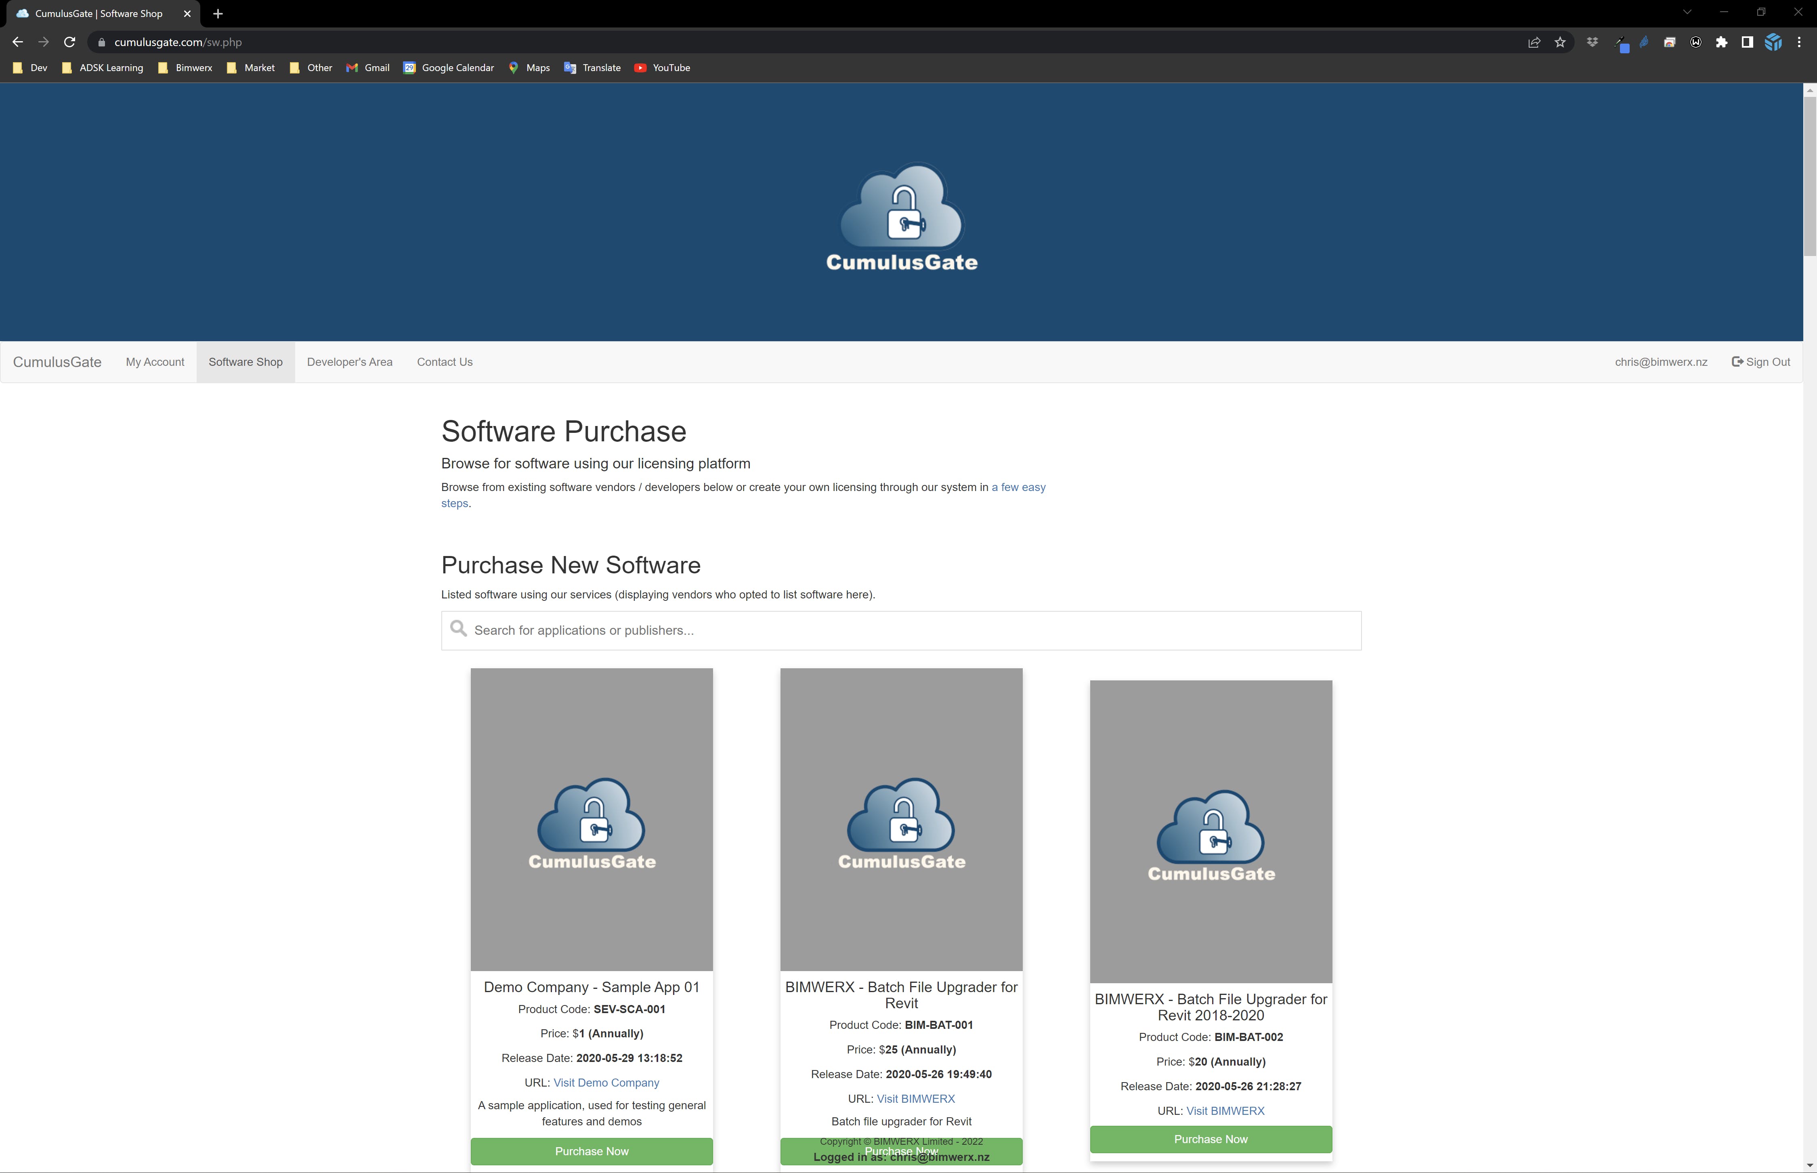Open the Extensions puzzle menu
This screenshot has height=1173, width=1817.
click(1721, 43)
